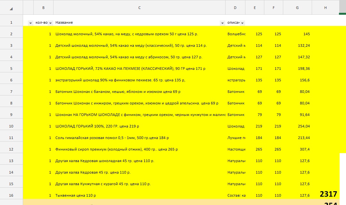Click the Select All corner triangle
The image size is (346, 205).
point(11,9)
